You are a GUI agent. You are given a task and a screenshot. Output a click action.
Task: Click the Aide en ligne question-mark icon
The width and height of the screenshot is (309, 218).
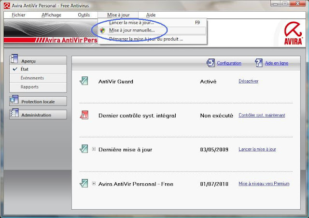(x=259, y=63)
